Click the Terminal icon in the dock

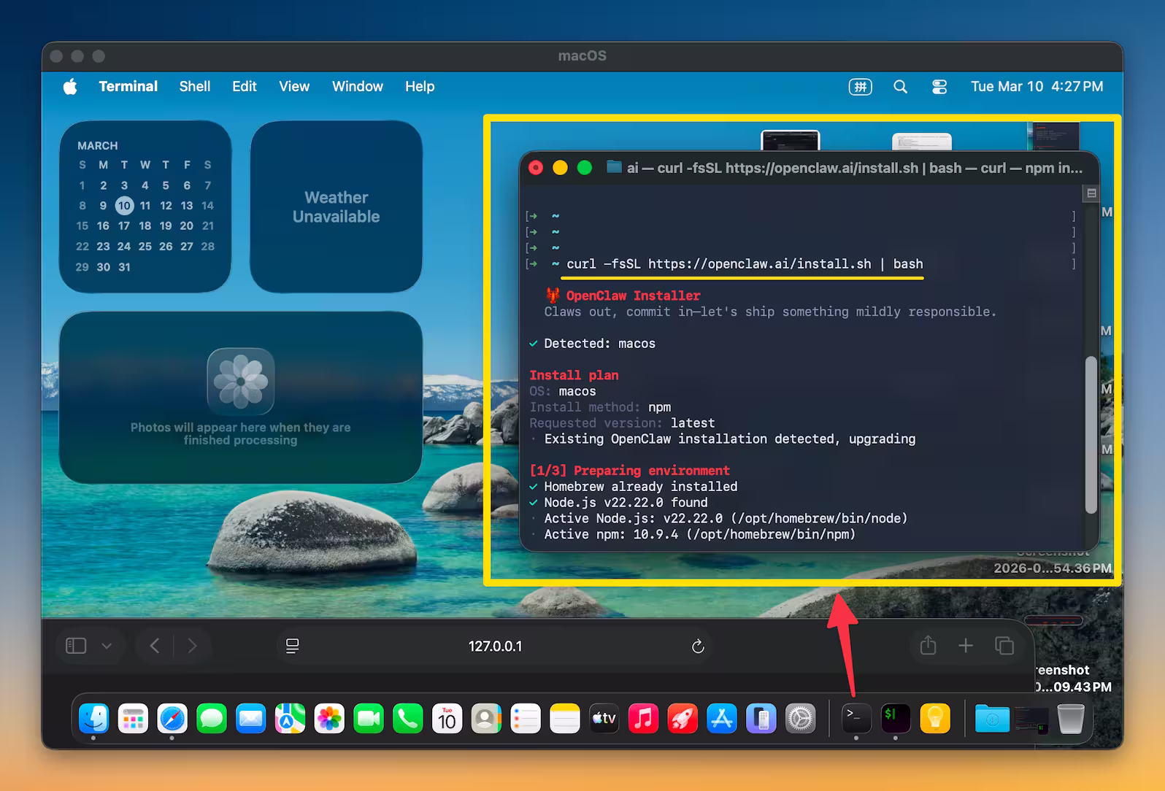(x=856, y=719)
